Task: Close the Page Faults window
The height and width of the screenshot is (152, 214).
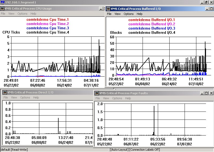Action: pos(211,93)
